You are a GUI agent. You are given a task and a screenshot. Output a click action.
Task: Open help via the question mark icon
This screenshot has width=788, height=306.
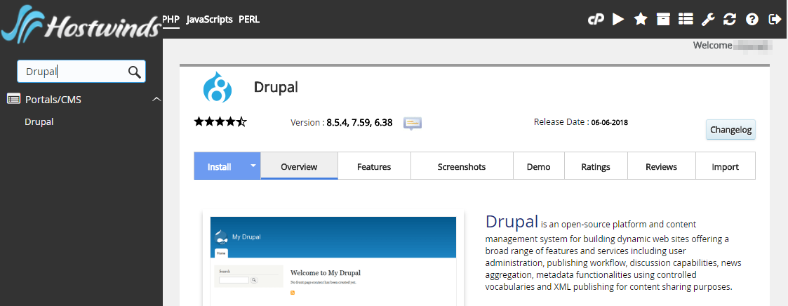752,20
